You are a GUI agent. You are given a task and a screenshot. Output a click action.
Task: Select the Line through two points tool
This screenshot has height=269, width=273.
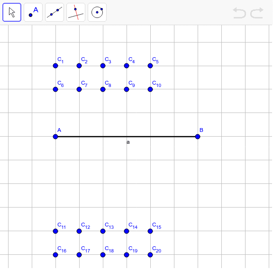(x=55, y=12)
